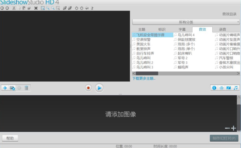
Task: Click the sound list scroll right arrow
Action: point(238,73)
